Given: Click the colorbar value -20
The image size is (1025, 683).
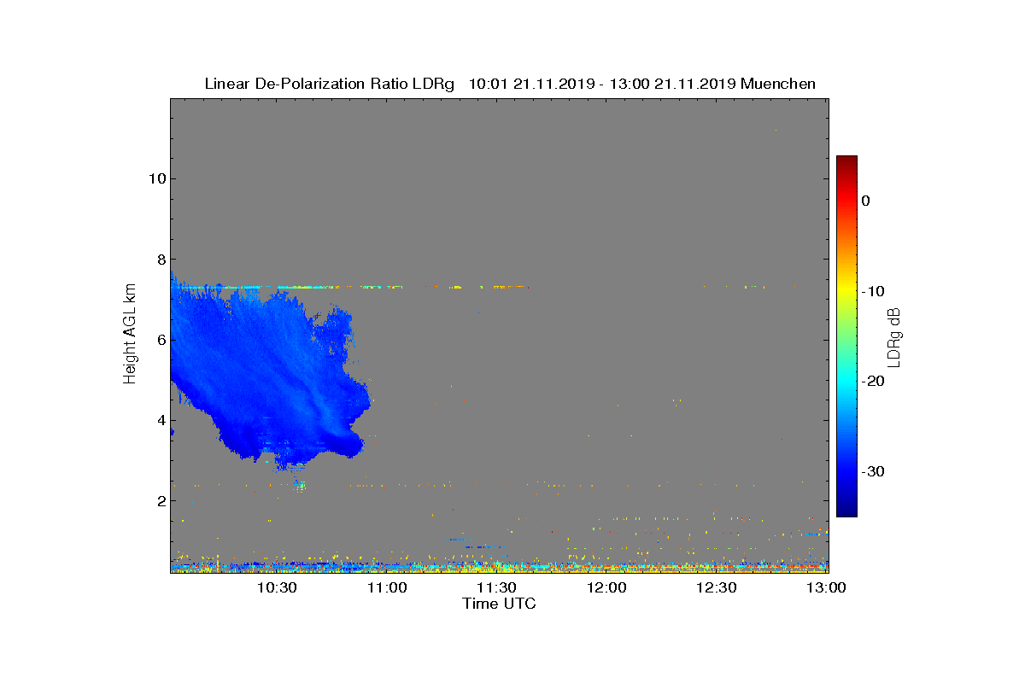Looking at the screenshot, I should tap(872, 382).
